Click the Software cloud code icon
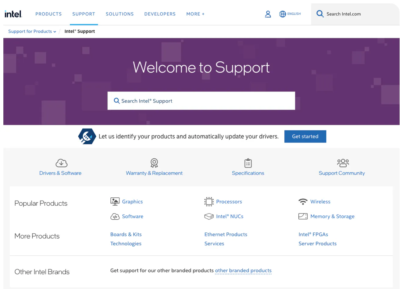 click(x=115, y=216)
